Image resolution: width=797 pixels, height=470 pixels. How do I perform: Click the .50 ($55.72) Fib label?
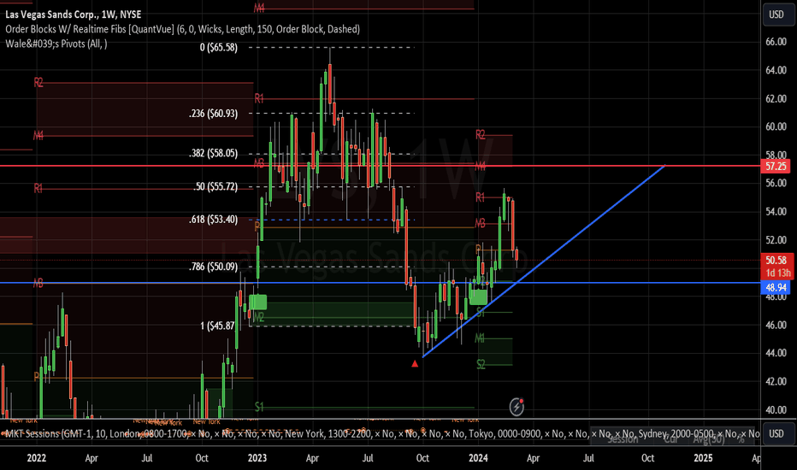[x=215, y=186]
